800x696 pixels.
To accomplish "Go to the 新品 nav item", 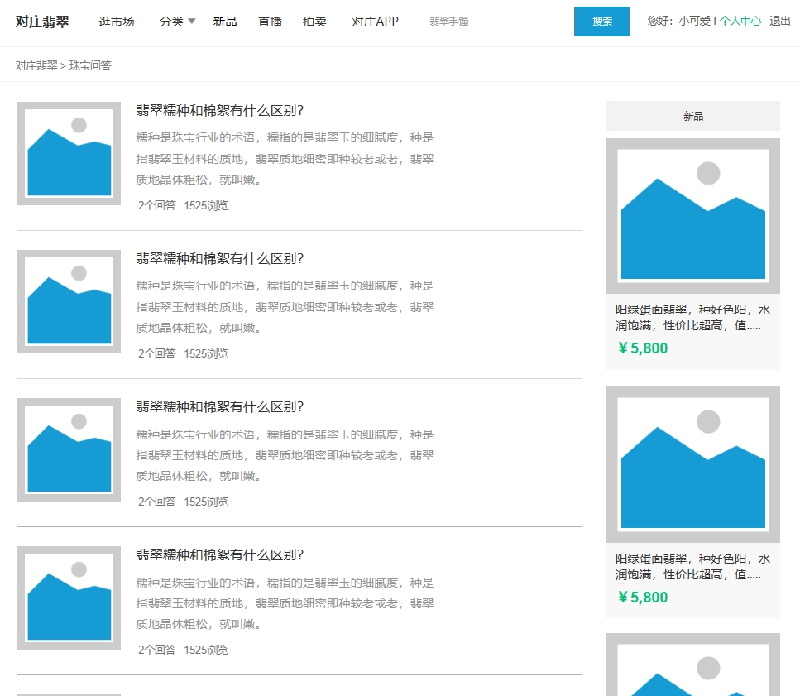I will [225, 22].
